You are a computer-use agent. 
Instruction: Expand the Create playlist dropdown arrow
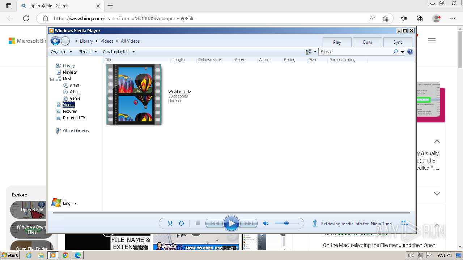(133, 52)
